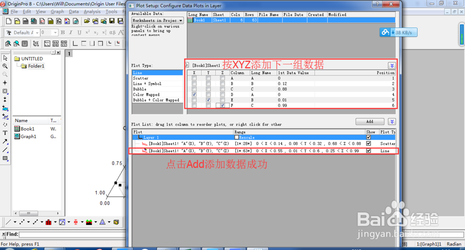Click the Add button
The width and height of the screenshot is (465, 250).
point(370,121)
